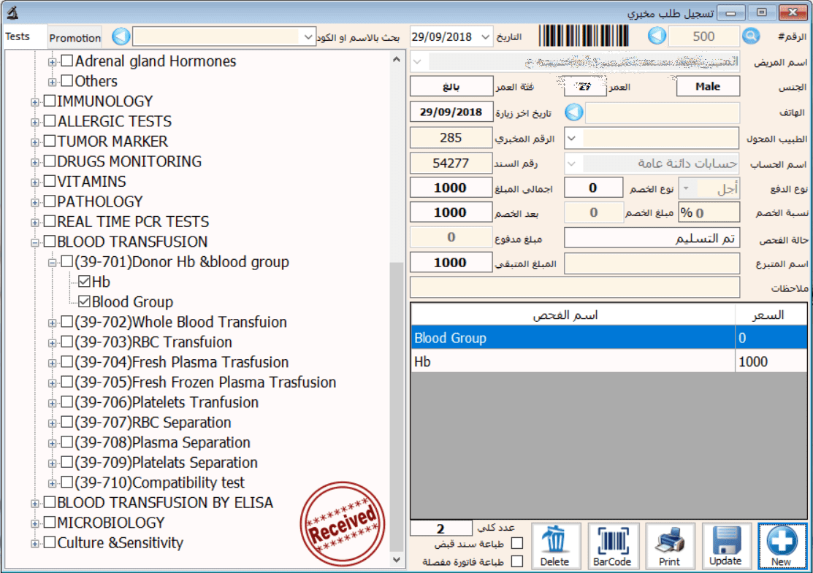Switch to the Promotion tab
This screenshot has height=573, width=813.
point(75,37)
